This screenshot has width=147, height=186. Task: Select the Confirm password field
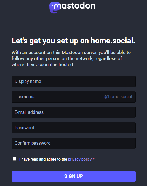[x=74, y=143]
